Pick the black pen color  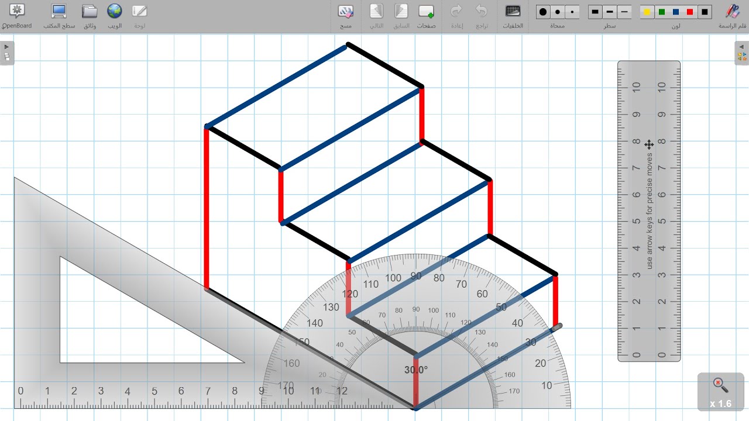point(705,12)
